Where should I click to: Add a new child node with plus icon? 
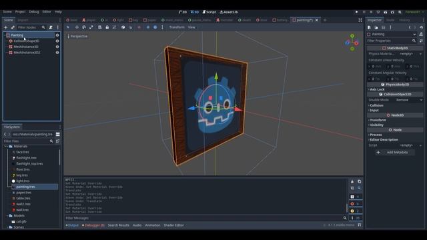tap(5, 27)
